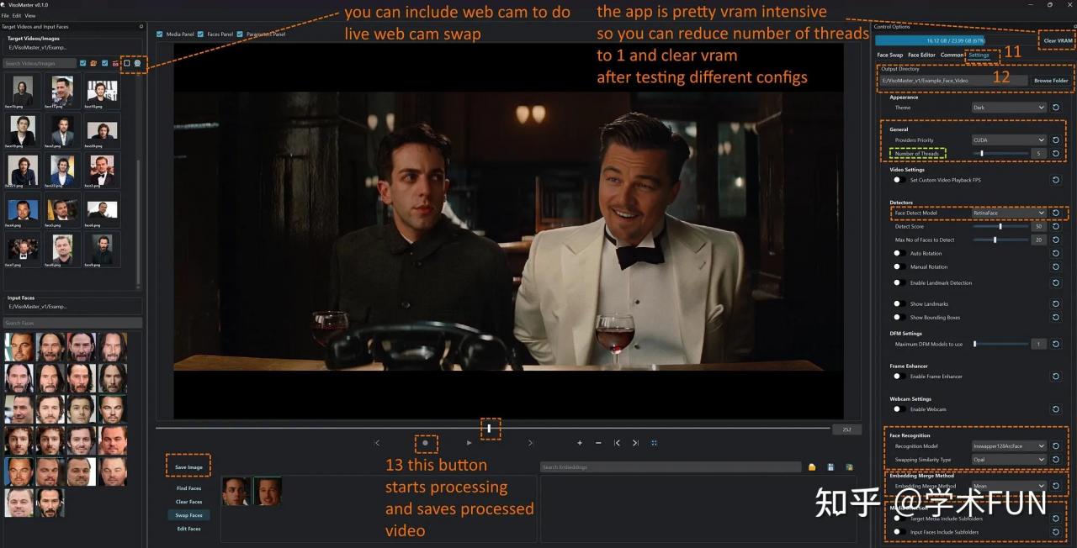Turn on Show Landmarks
1077x548 pixels.
tap(898, 304)
